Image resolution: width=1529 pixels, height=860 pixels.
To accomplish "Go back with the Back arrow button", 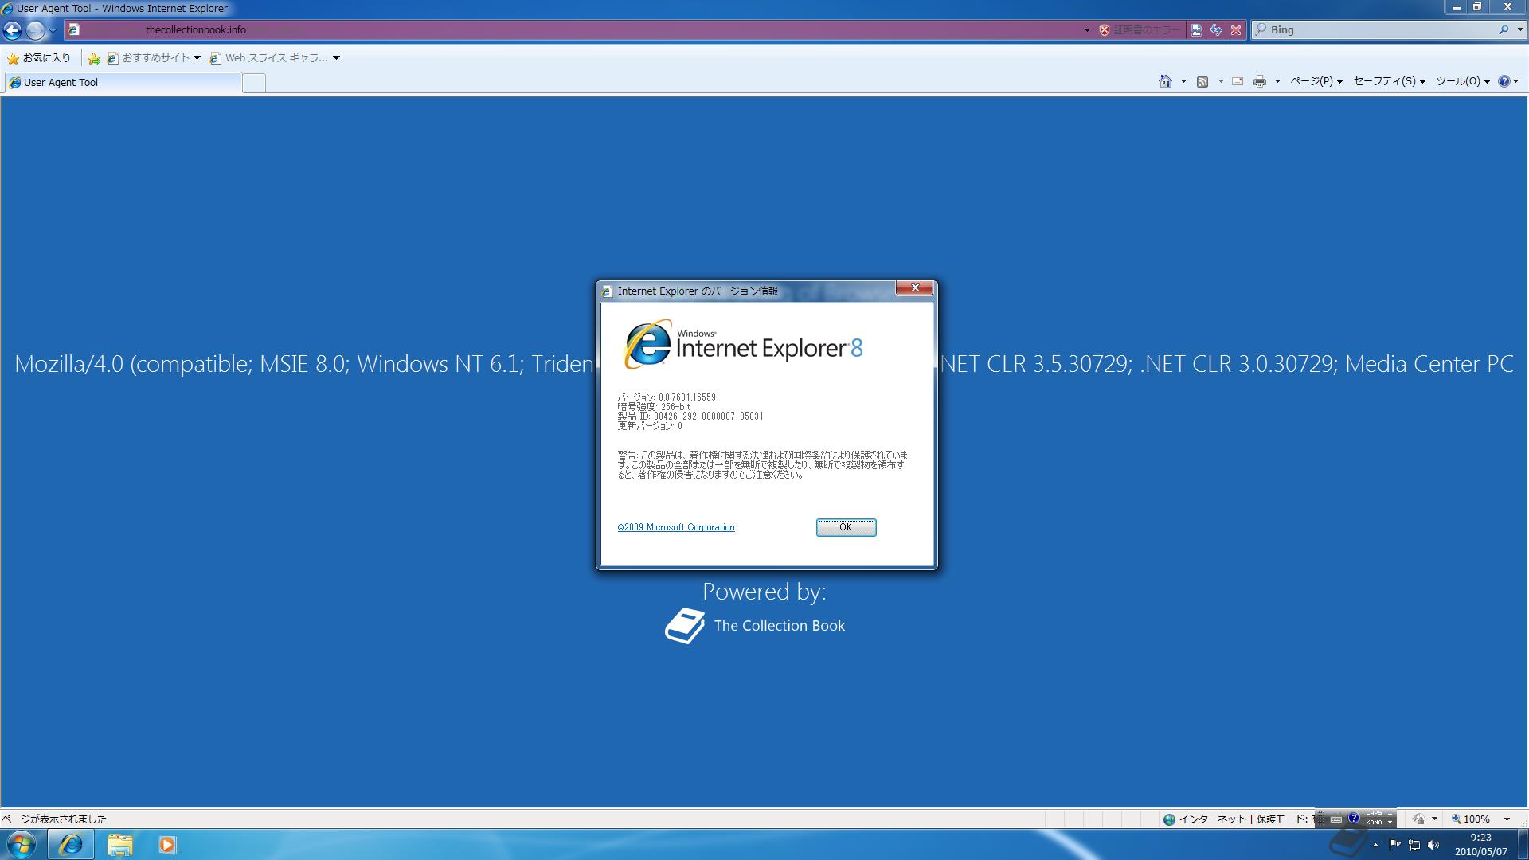I will tap(12, 30).
